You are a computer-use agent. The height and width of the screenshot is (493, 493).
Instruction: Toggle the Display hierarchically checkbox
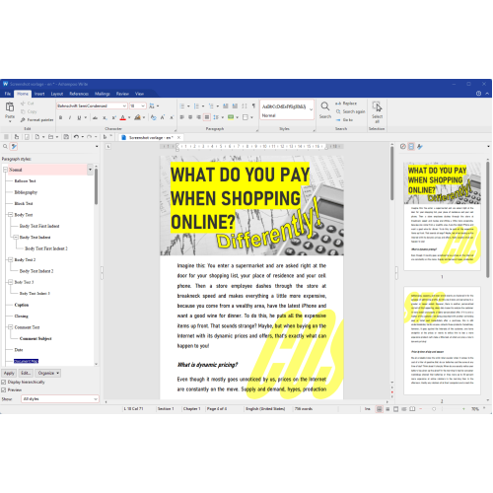tap(4, 382)
